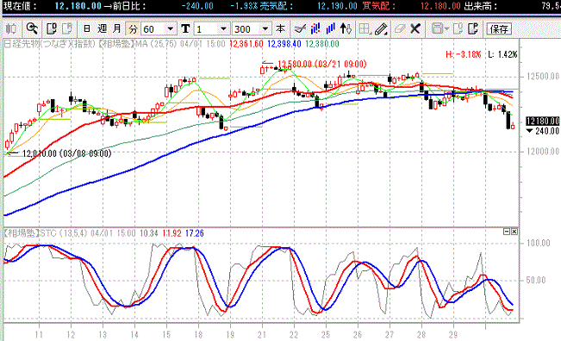Click the checkmark indicator settings icon
Viewport: 561px width, 341px height.
pyautogui.click(x=300, y=28)
